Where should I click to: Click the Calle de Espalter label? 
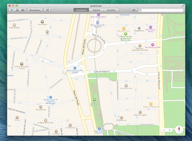147,124
